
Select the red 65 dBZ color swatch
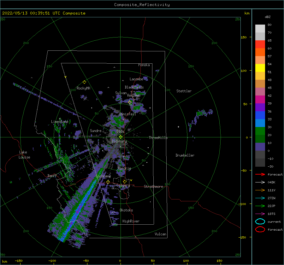pos(260,44)
